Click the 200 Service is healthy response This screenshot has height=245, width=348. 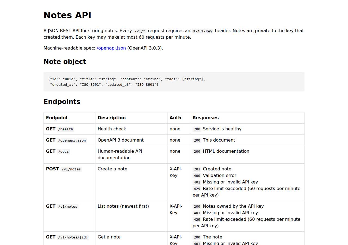point(217,129)
